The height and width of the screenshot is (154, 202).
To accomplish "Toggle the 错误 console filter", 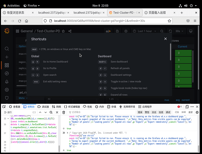I will coord(140,112).
